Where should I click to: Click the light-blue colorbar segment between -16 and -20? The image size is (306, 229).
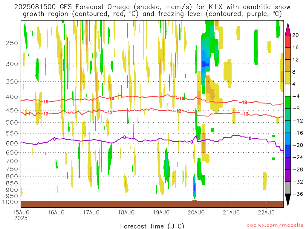click(288, 139)
